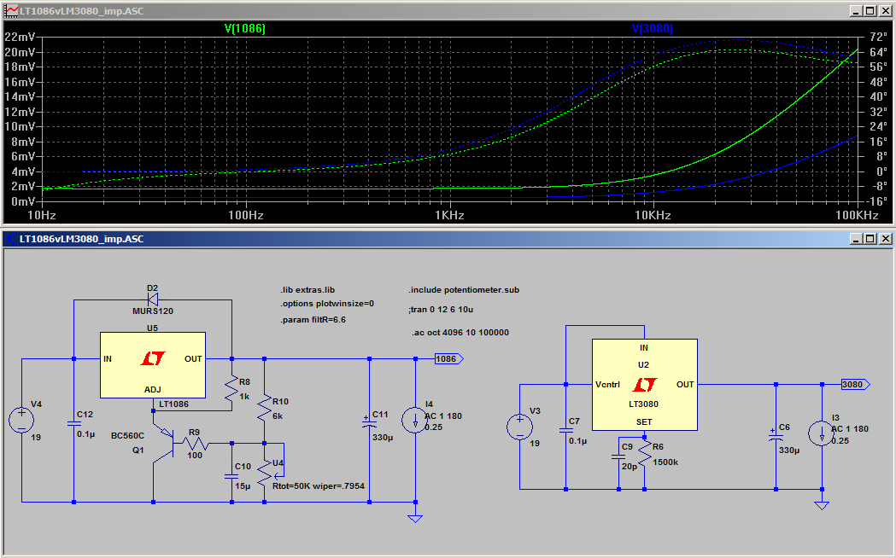The height and width of the screenshot is (558, 896).
Task: Click the C7 capacitor symbol
Action: coord(565,431)
